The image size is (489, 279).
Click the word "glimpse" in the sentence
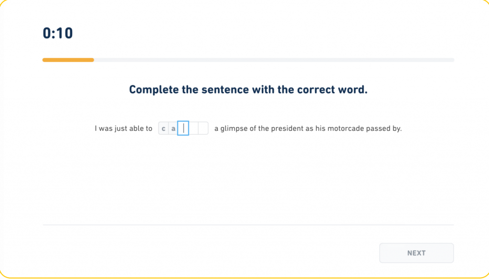pyautogui.click(x=234, y=129)
